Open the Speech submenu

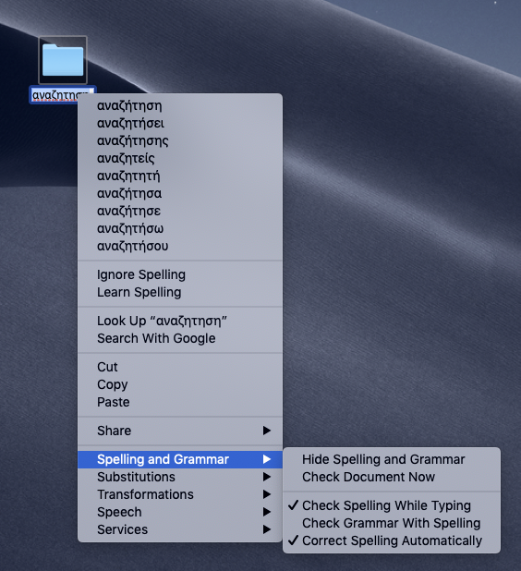point(180,512)
